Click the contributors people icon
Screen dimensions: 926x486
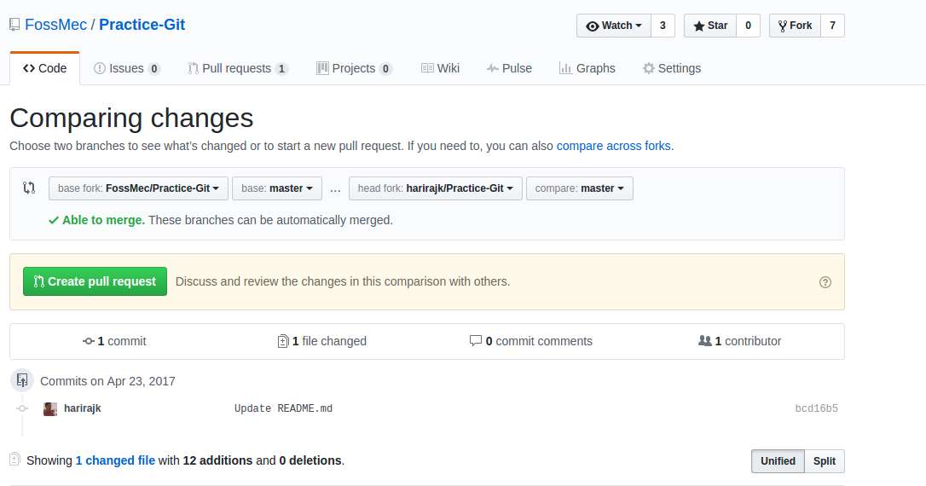point(704,341)
